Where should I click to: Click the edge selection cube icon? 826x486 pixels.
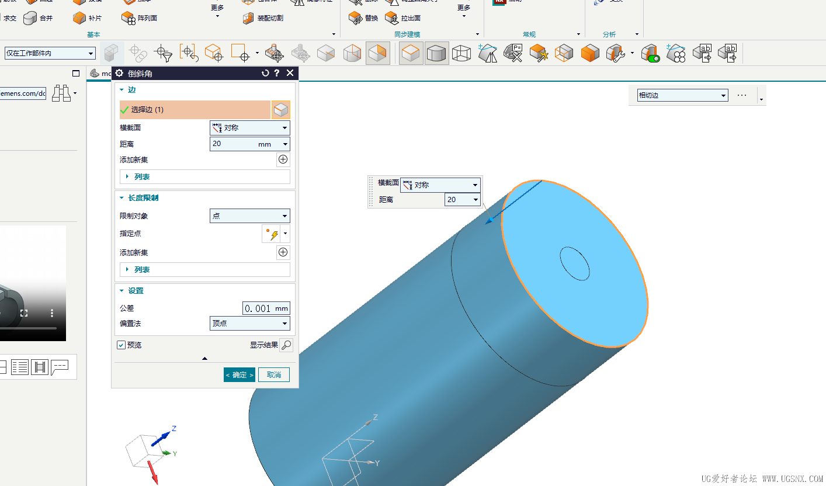coord(281,110)
